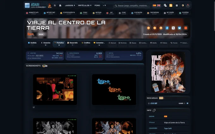Click the Topo Soft logo under the title

click(x=31, y=34)
